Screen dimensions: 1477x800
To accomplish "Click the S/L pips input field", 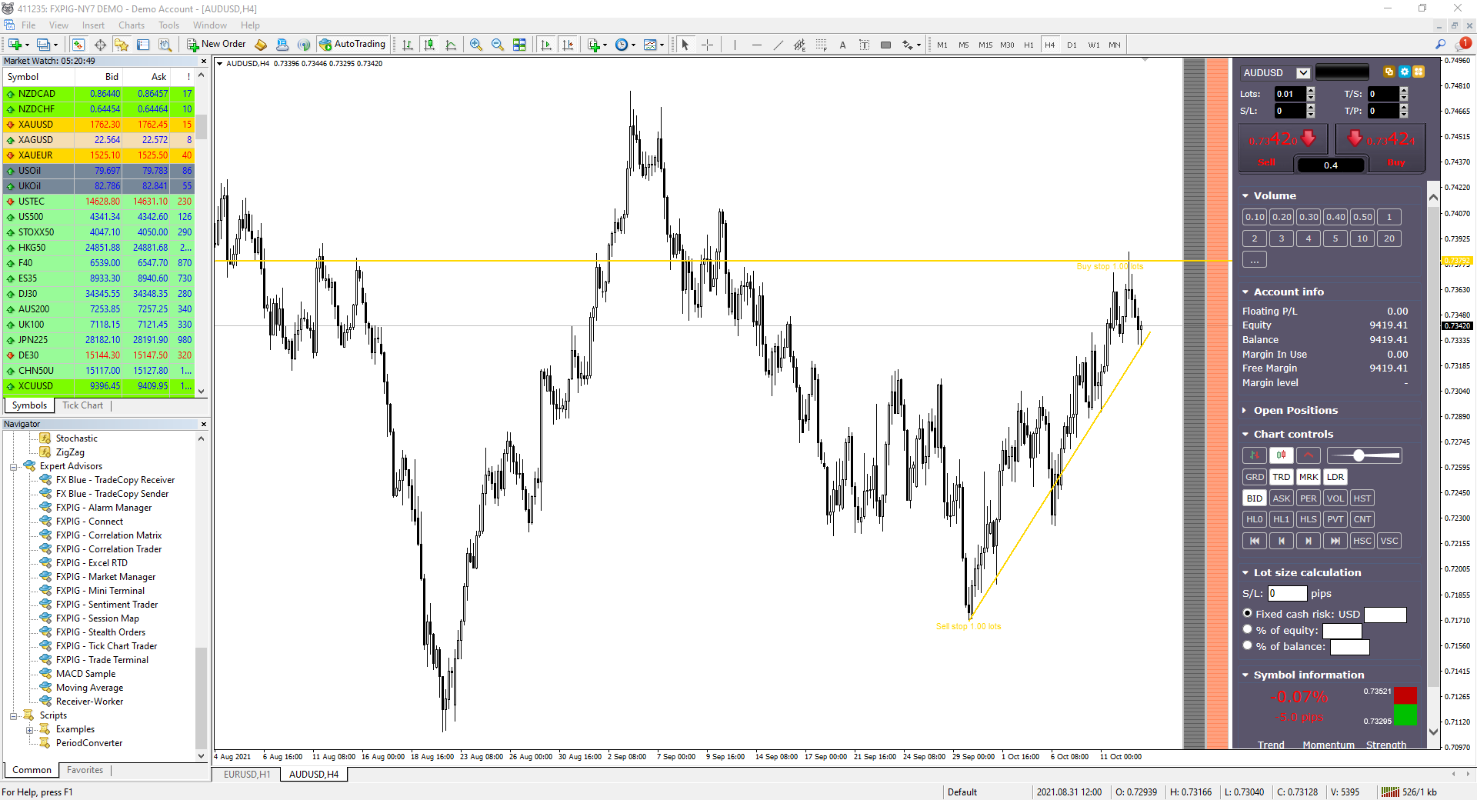I will 1287,593.
